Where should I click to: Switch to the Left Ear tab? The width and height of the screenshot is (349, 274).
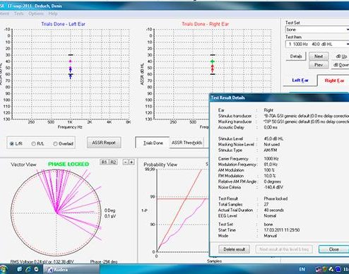(300, 81)
